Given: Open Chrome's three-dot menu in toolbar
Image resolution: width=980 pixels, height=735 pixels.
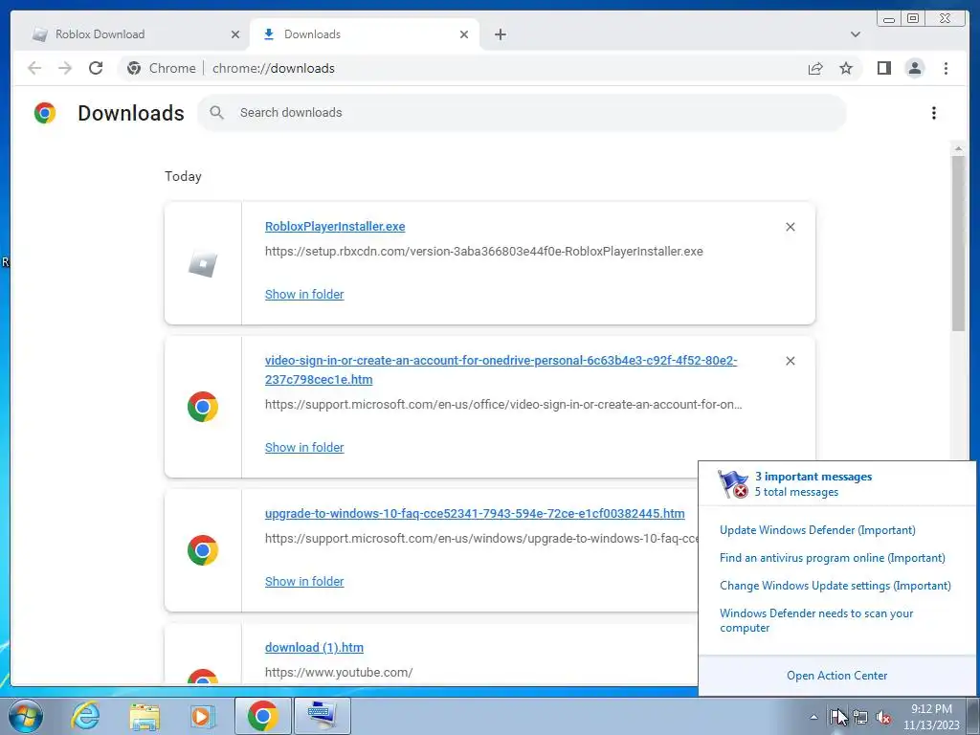Looking at the screenshot, I should coord(946,68).
